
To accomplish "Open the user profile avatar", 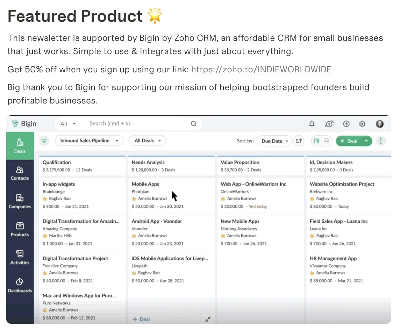I will click(x=380, y=124).
